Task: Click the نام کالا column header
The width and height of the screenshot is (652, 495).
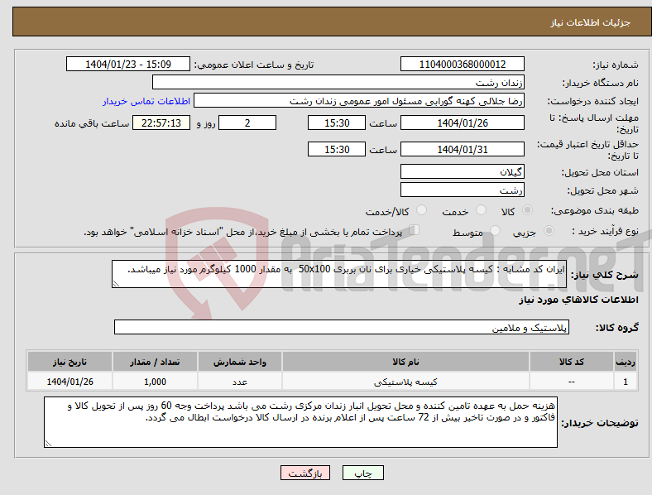Action: tap(405, 362)
